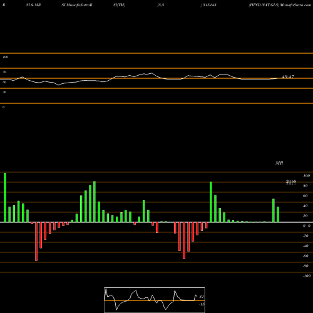Click the MR axis label -40
Image resolution: width=313 pixels, height=313 pixels.
coord(305,246)
